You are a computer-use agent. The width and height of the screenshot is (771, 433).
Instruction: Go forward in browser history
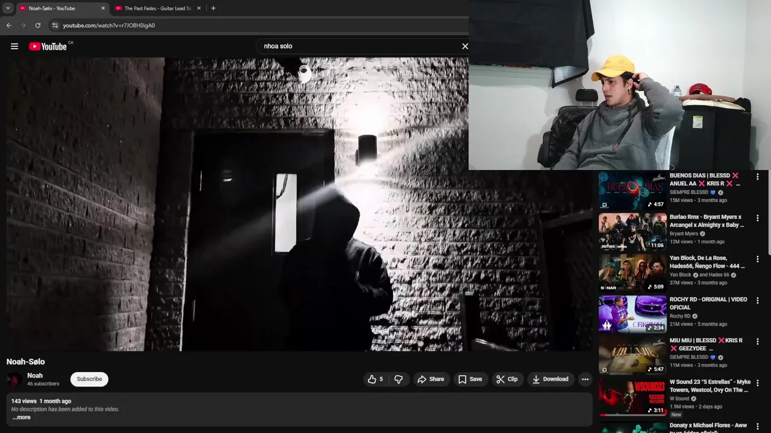(x=23, y=25)
